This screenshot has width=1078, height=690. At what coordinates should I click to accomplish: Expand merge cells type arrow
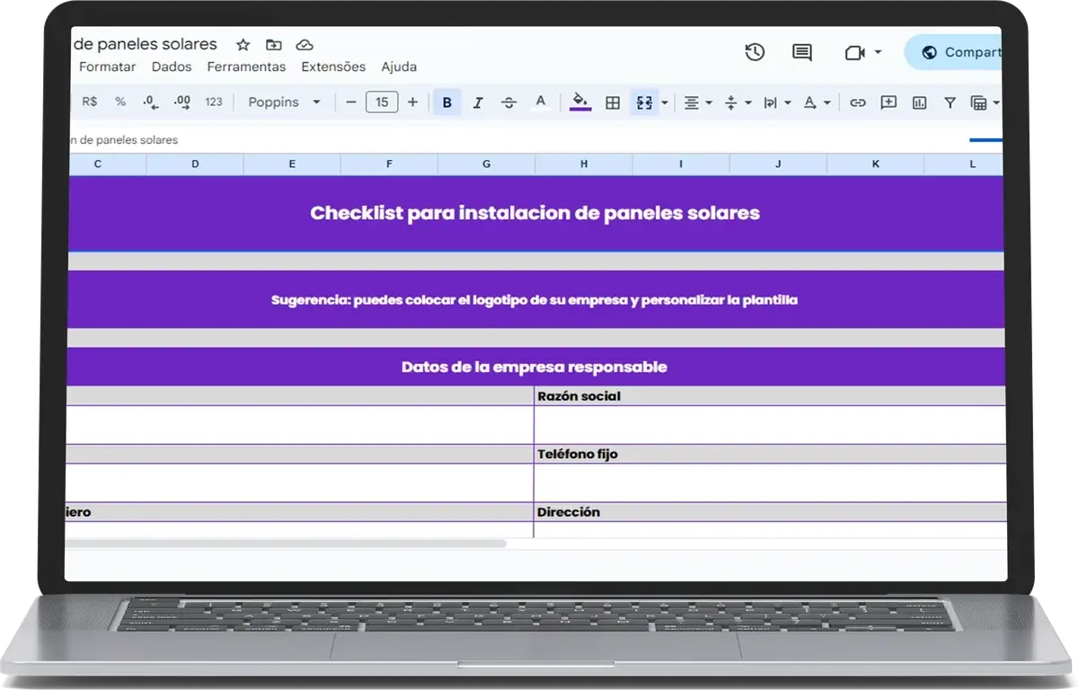click(x=665, y=102)
